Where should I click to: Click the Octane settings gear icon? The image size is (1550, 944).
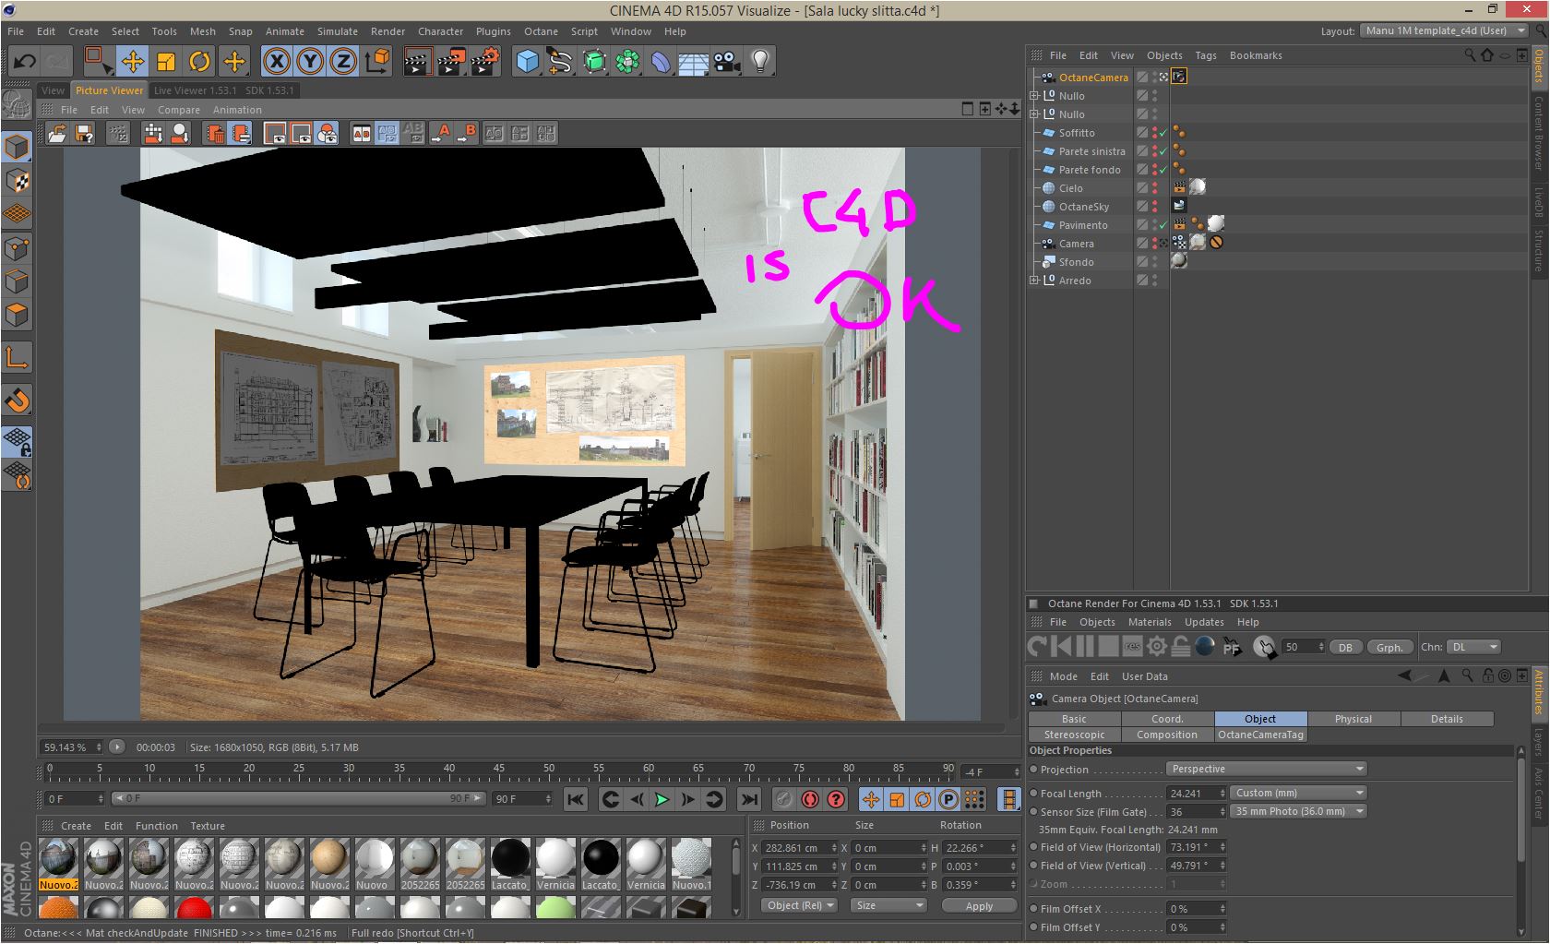coord(1157,647)
